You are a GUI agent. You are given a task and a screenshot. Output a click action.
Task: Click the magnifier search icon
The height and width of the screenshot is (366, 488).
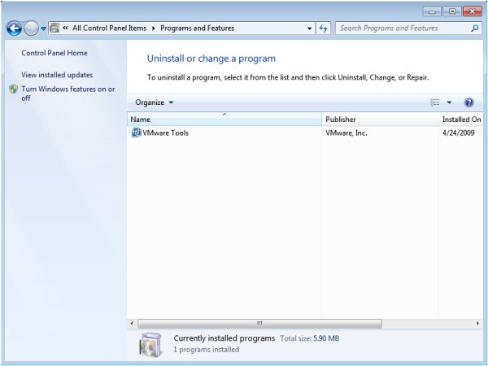(474, 28)
